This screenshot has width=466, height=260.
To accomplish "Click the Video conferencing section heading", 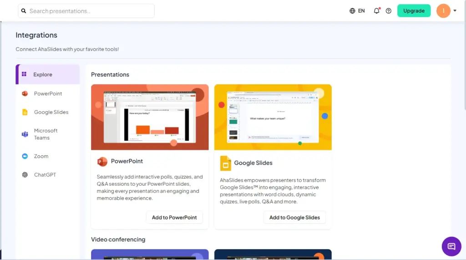I will pos(118,240).
